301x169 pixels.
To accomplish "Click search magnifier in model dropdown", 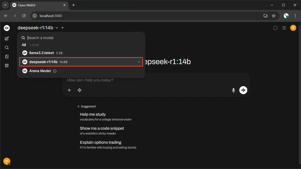I will tap(23, 38).
